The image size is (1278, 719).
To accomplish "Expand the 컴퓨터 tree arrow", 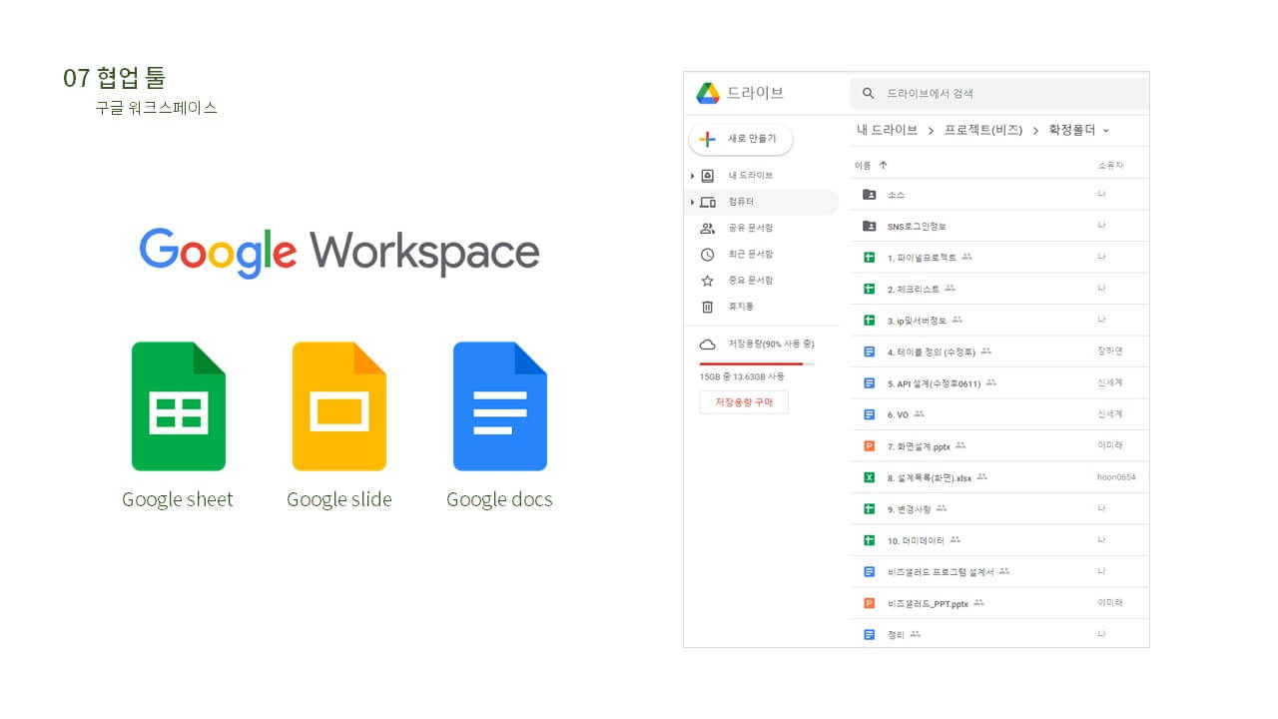I will pos(692,202).
